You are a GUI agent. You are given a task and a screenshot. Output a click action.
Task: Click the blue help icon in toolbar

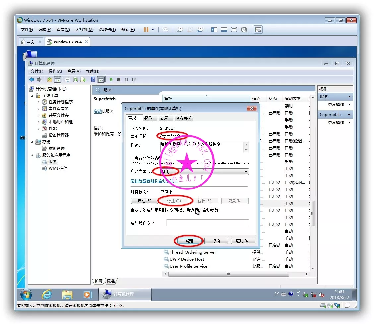[x=93, y=79]
